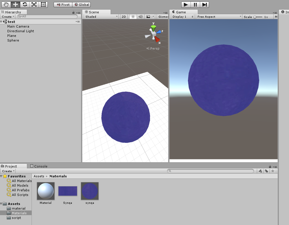Select All Models in Favorites
Image resolution: width=289 pixels, height=225 pixels.
pos(17,185)
